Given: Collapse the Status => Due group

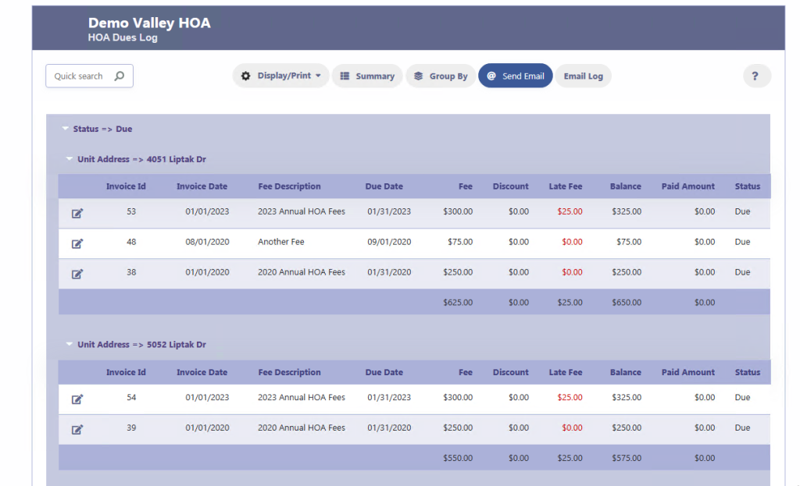Looking at the screenshot, I should pos(66,129).
